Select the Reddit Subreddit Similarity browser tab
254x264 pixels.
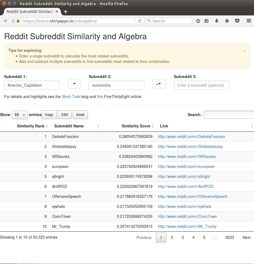pos(32,12)
